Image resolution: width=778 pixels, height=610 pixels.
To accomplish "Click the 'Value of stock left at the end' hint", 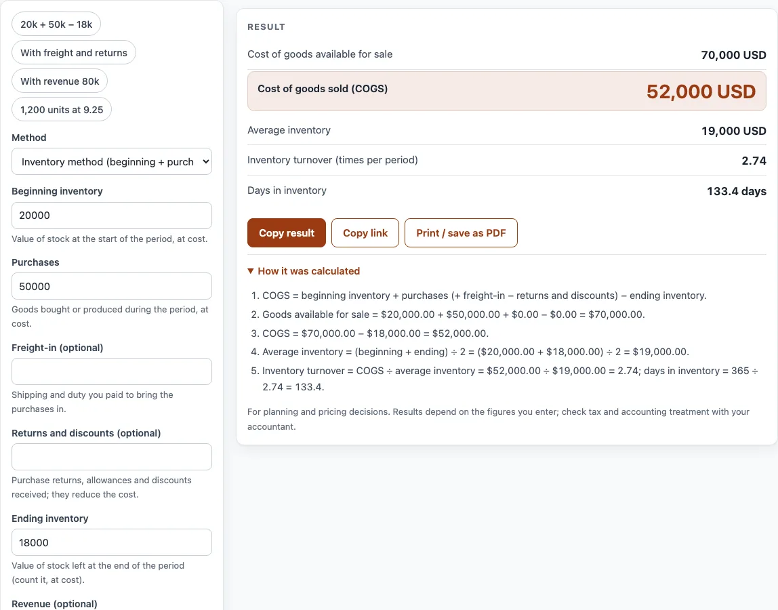I will click(98, 572).
